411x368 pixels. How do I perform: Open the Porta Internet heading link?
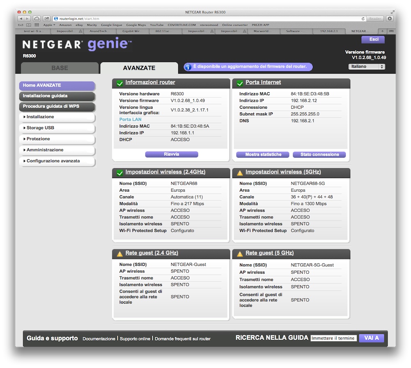click(263, 82)
